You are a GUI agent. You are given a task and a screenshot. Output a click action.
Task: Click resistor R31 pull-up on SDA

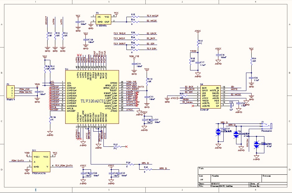point(50,69)
